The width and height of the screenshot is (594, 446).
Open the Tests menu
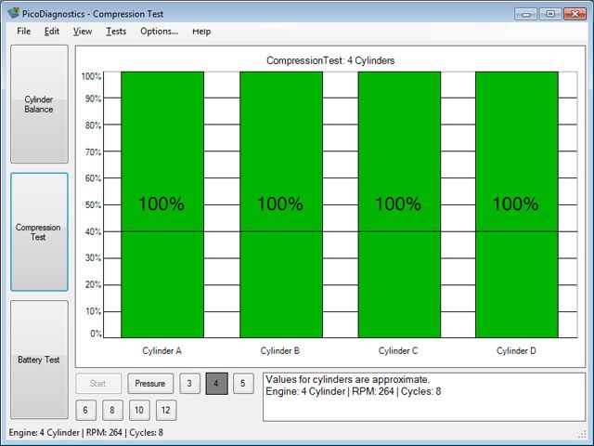tap(116, 31)
